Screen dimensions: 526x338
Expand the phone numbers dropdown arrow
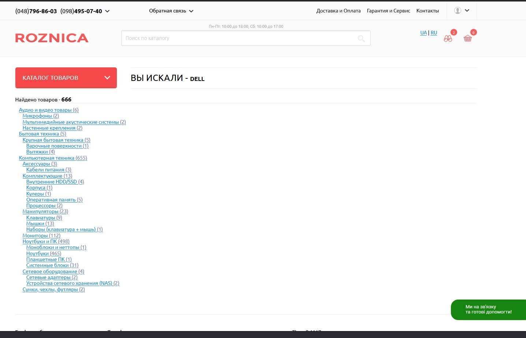(x=107, y=11)
